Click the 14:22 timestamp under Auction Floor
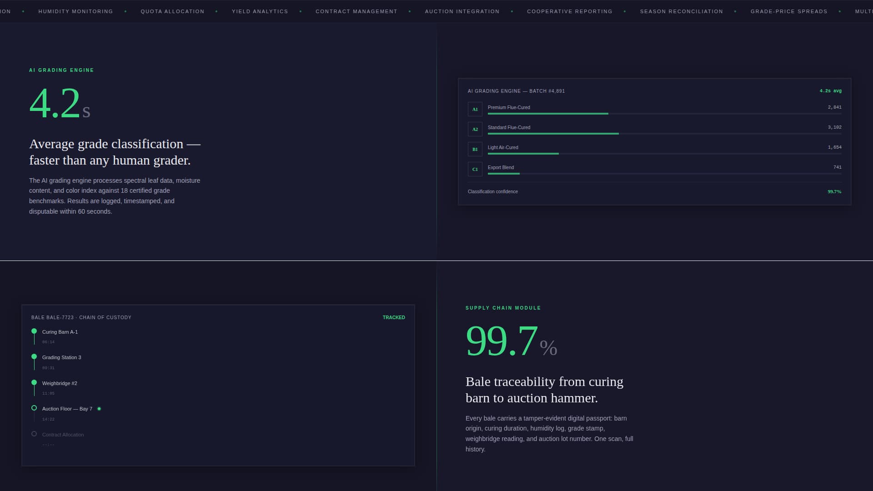873x491 pixels. pos(48,419)
